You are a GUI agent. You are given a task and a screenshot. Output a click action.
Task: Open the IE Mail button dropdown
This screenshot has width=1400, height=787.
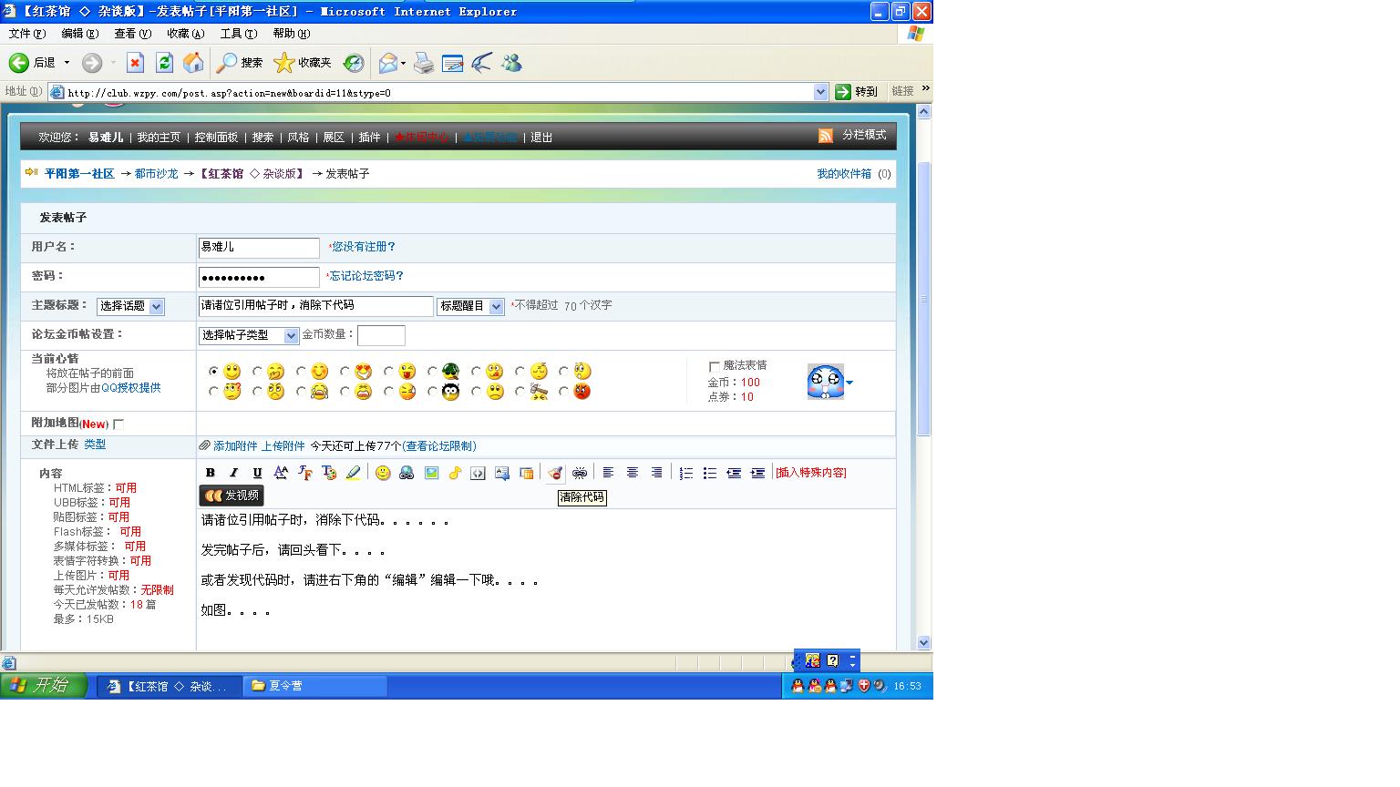[403, 63]
